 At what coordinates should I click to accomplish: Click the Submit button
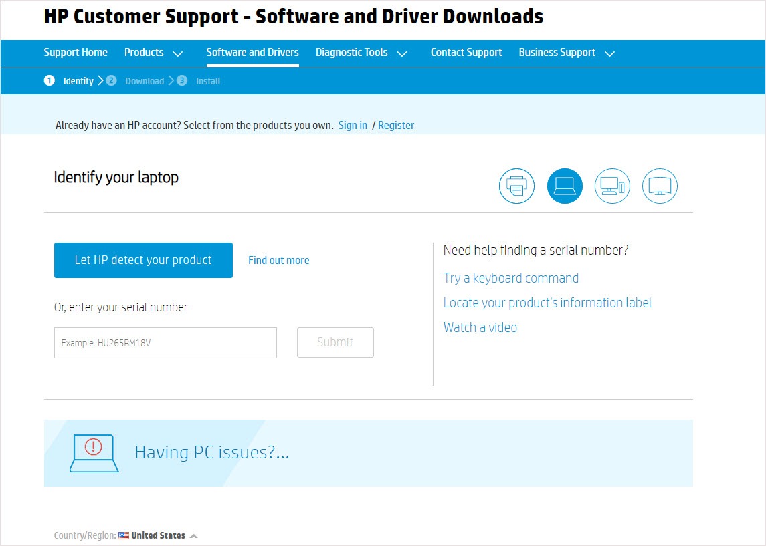pos(335,342)
